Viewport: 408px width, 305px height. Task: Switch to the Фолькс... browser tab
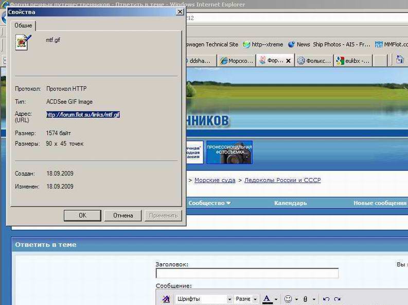click(314, 61)
